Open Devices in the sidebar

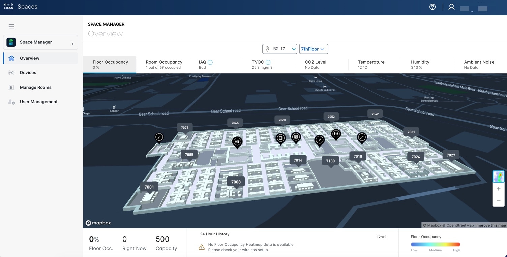[28, 73]
